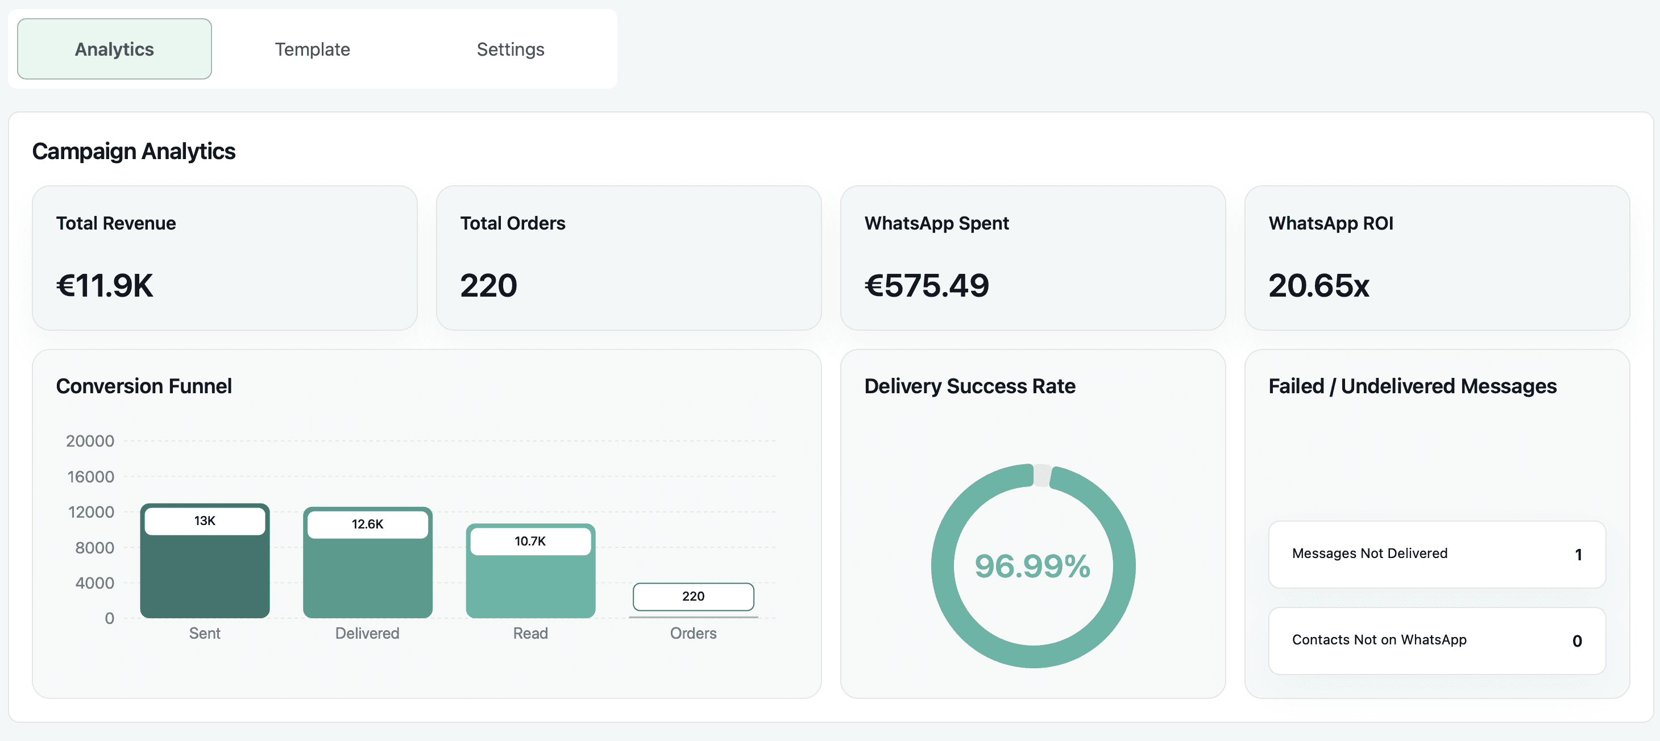
Task: Click the 220 Orders value label
Action: click(693, 596)
